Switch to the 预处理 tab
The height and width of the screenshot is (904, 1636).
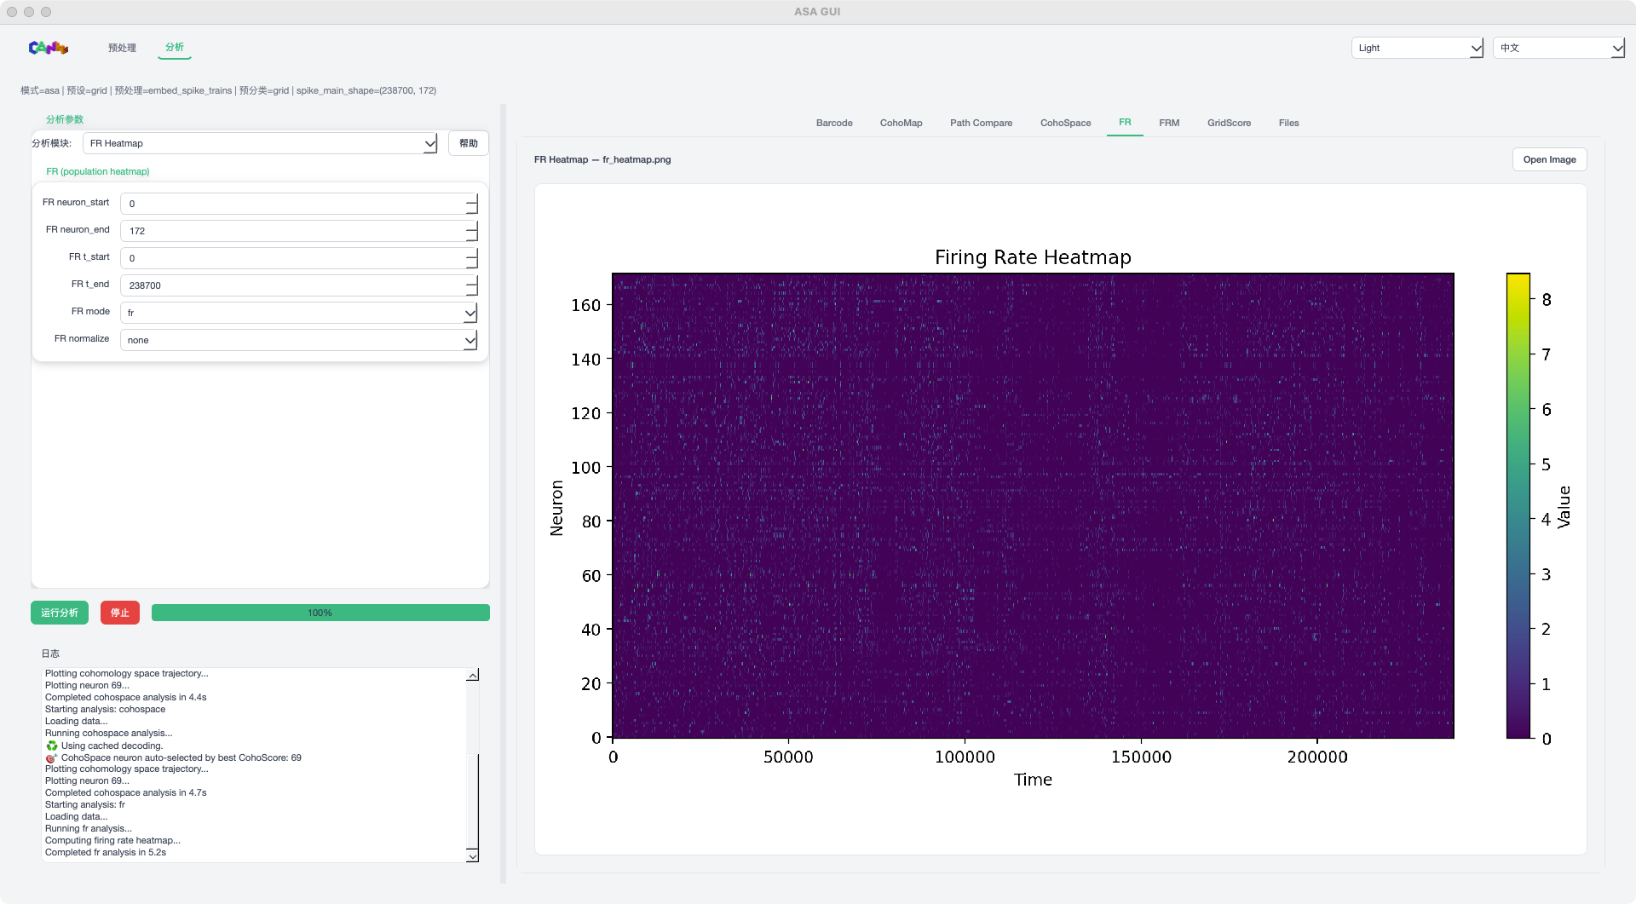122,48
